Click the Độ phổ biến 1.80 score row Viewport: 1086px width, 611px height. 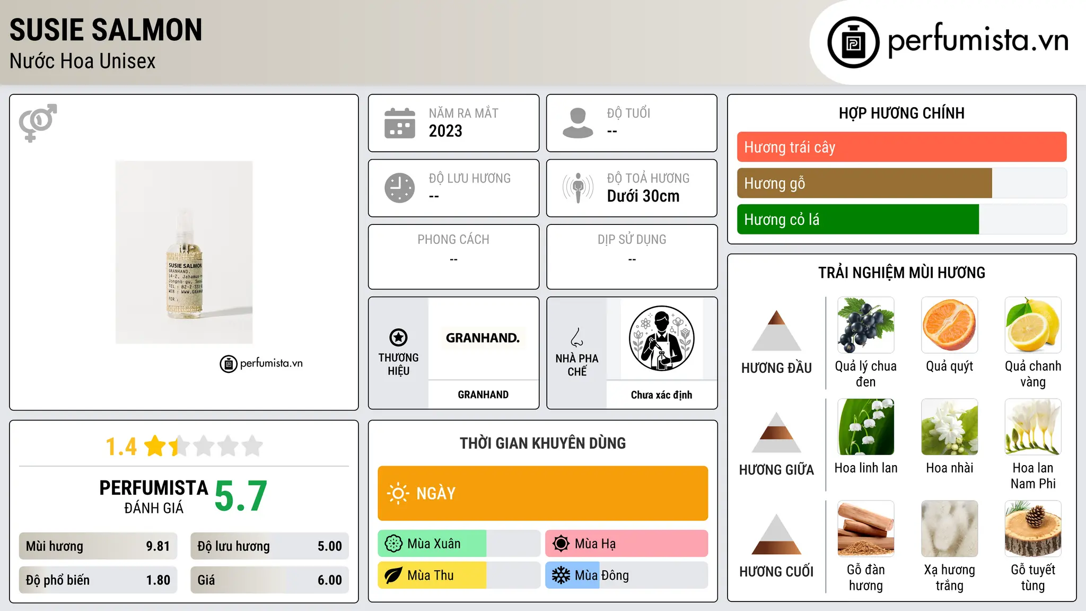(98, 580)
